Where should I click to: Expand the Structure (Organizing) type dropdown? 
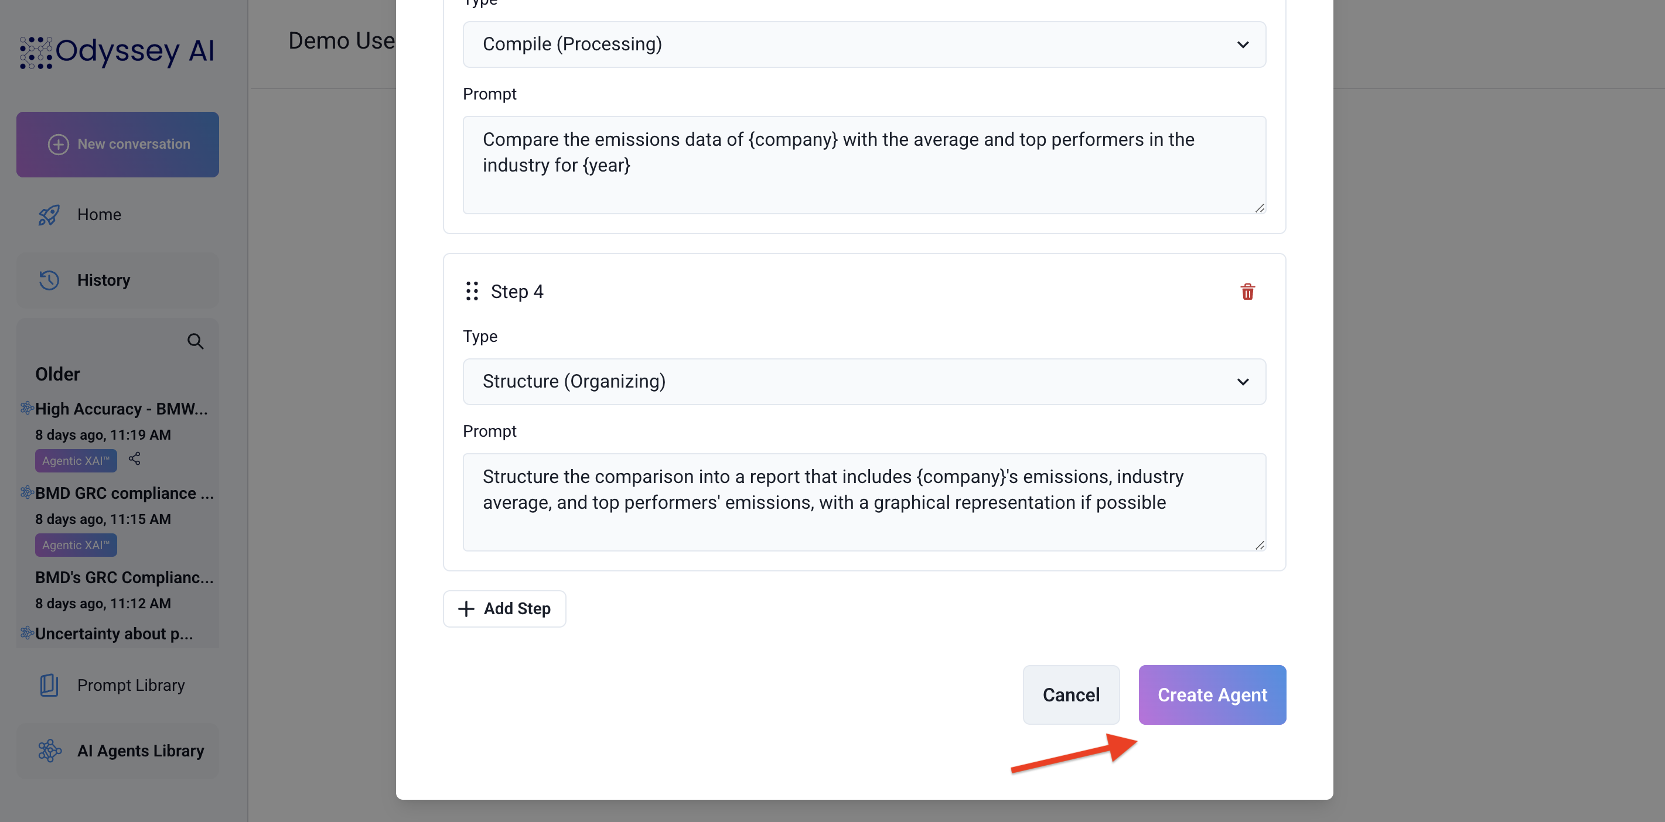[x=864, y=382]
